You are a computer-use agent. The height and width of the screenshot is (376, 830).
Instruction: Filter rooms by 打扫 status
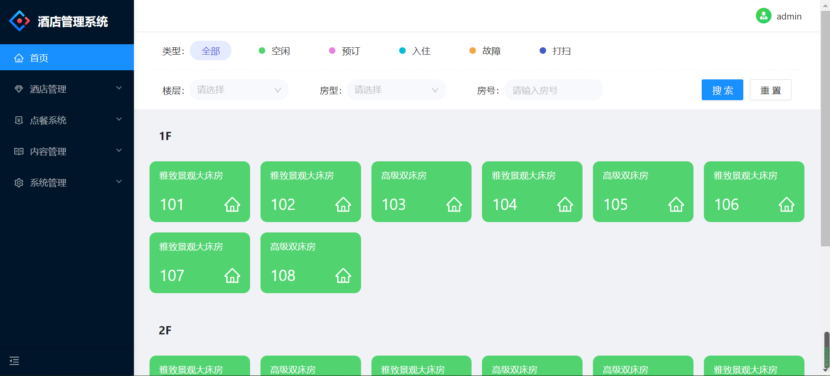555,51
